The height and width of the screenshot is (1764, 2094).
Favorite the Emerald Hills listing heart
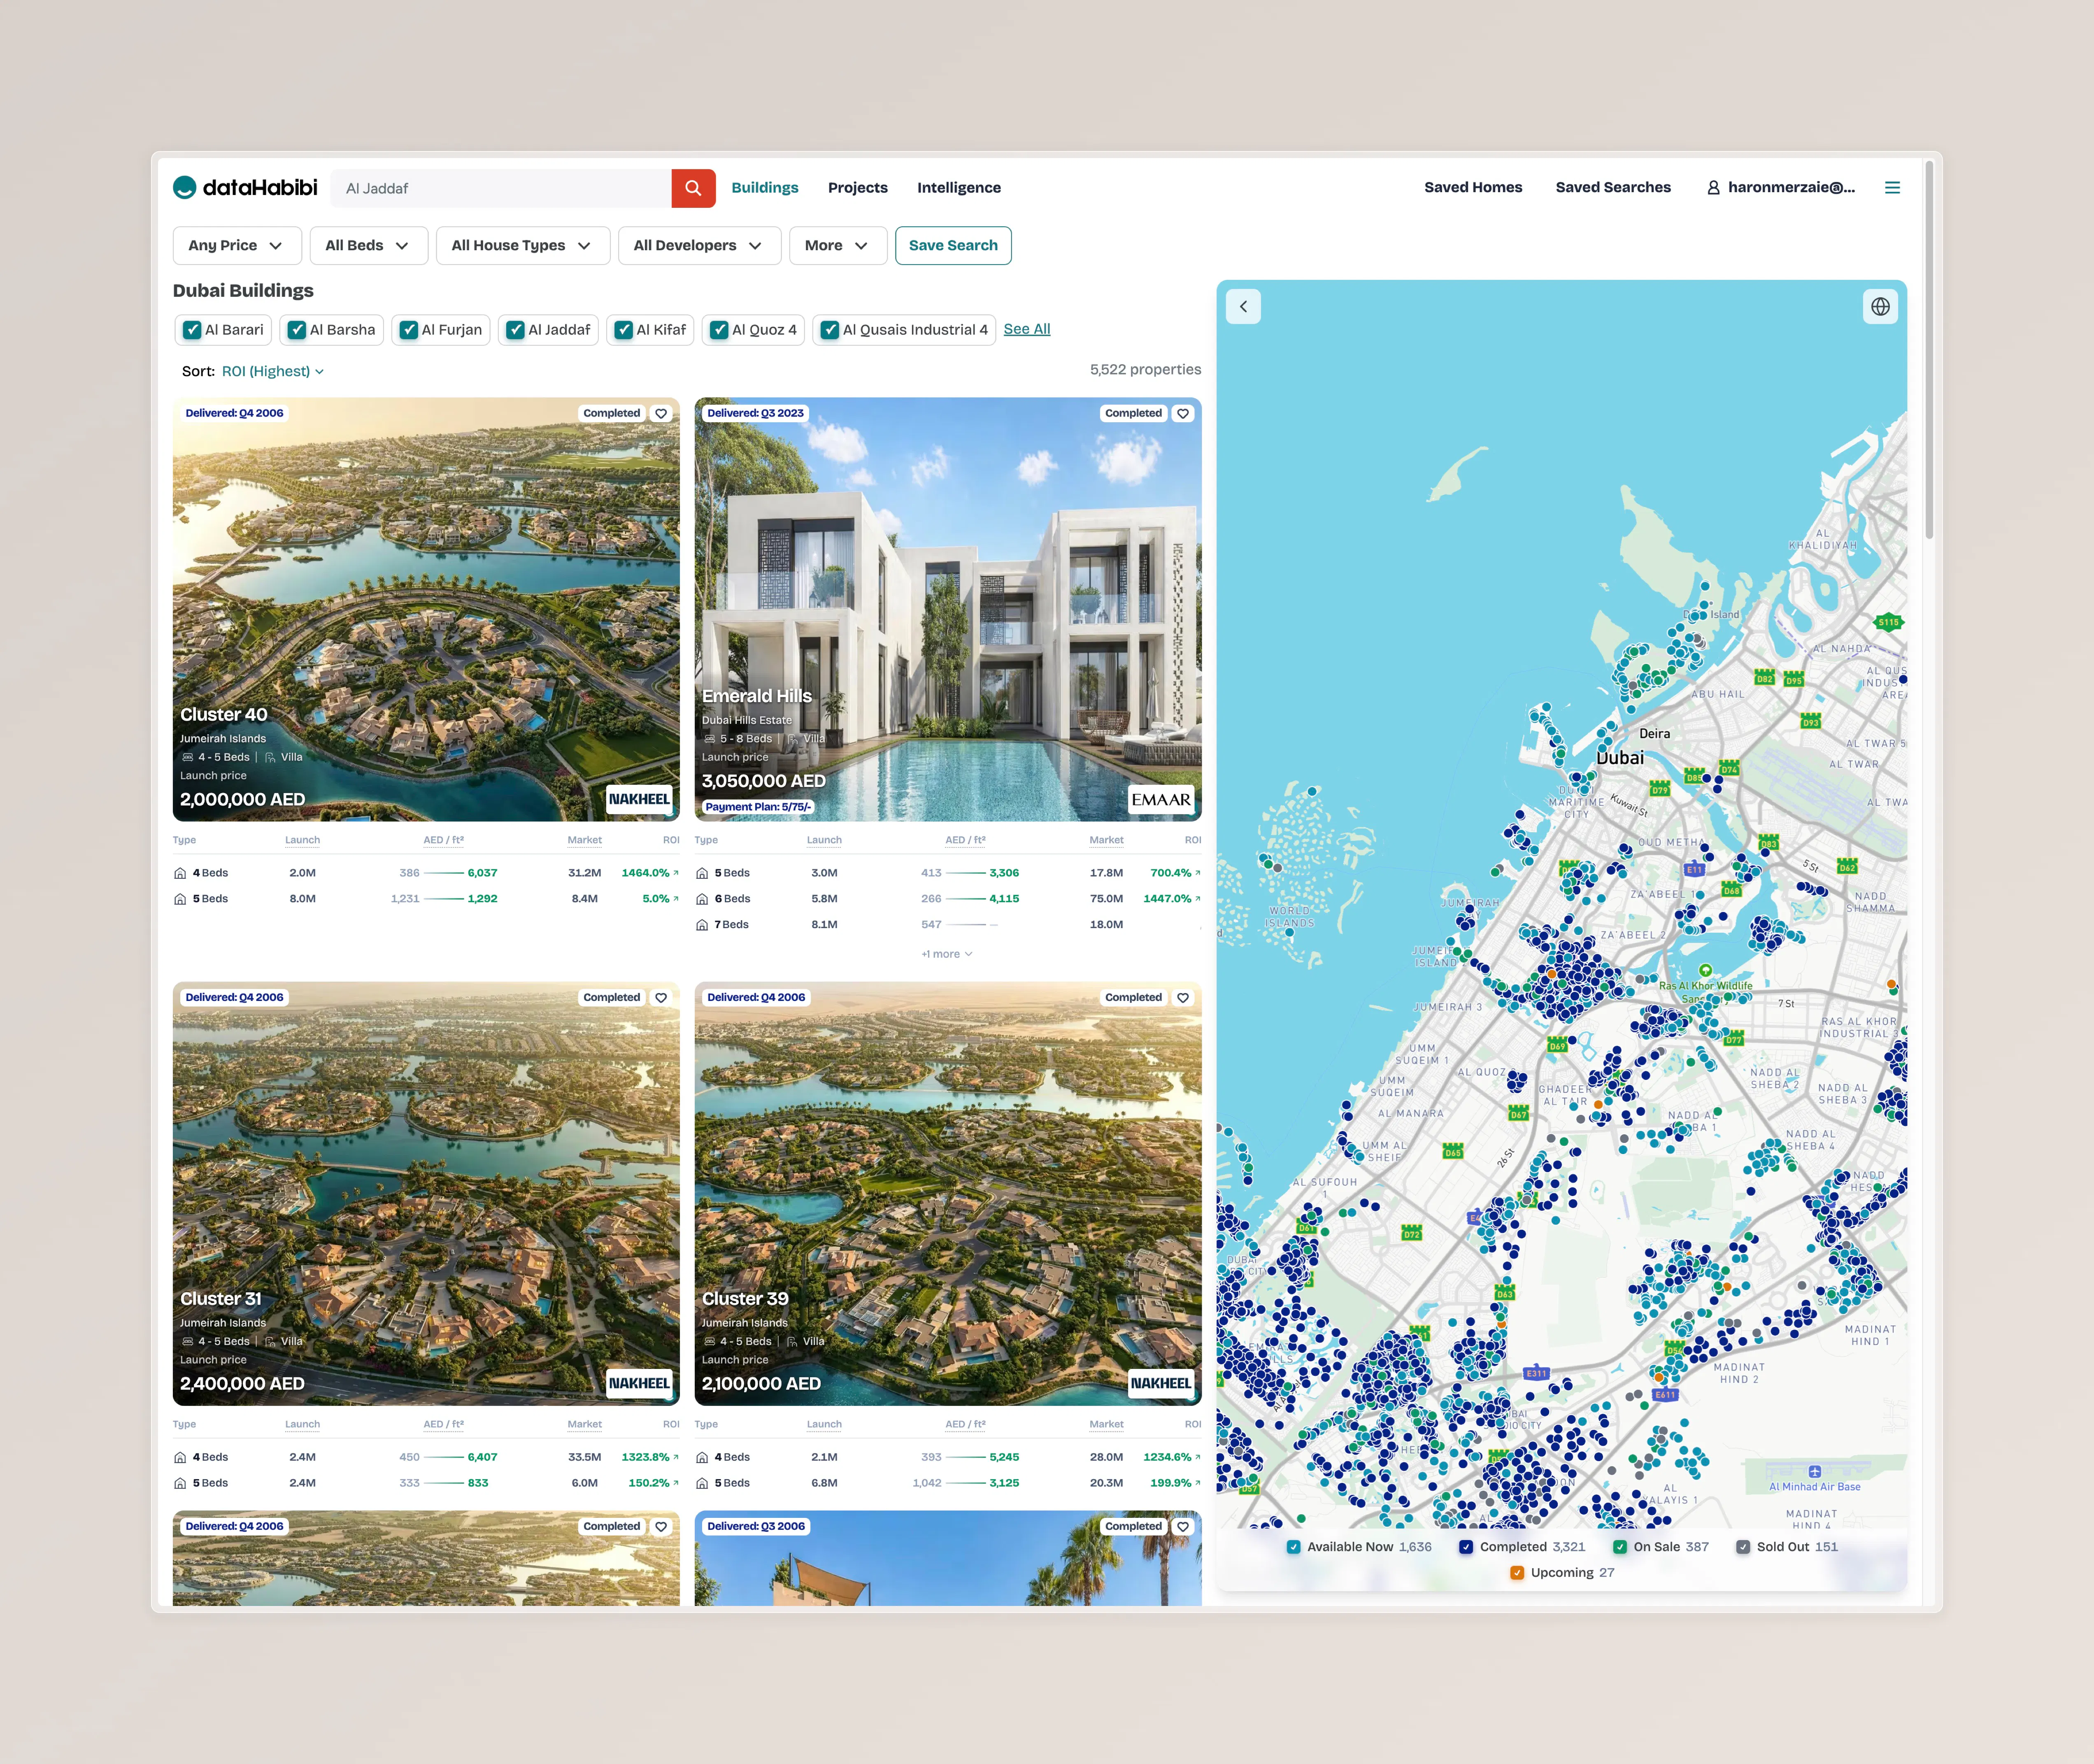pyautogui.click(x=1183, y=413)
